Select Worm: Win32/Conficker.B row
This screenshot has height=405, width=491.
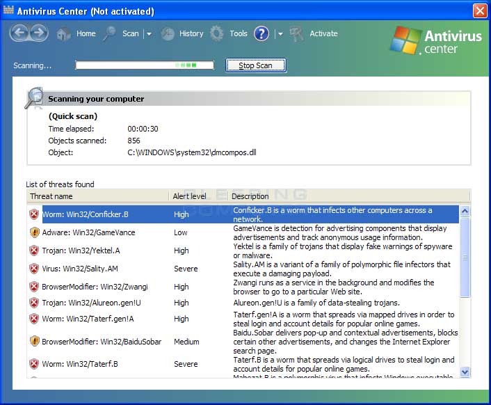(x=243, y=214)
